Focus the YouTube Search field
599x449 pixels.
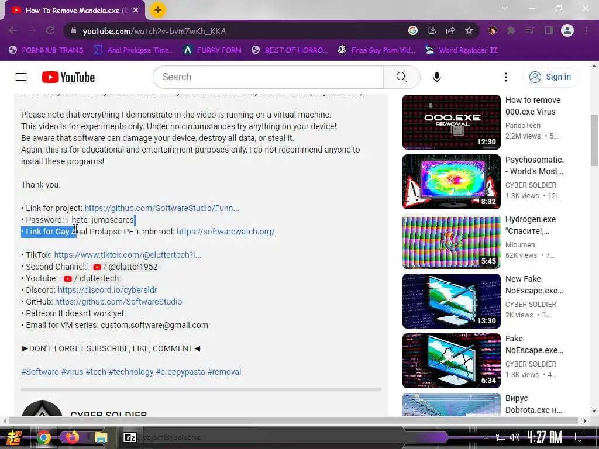tap(268, 77)
